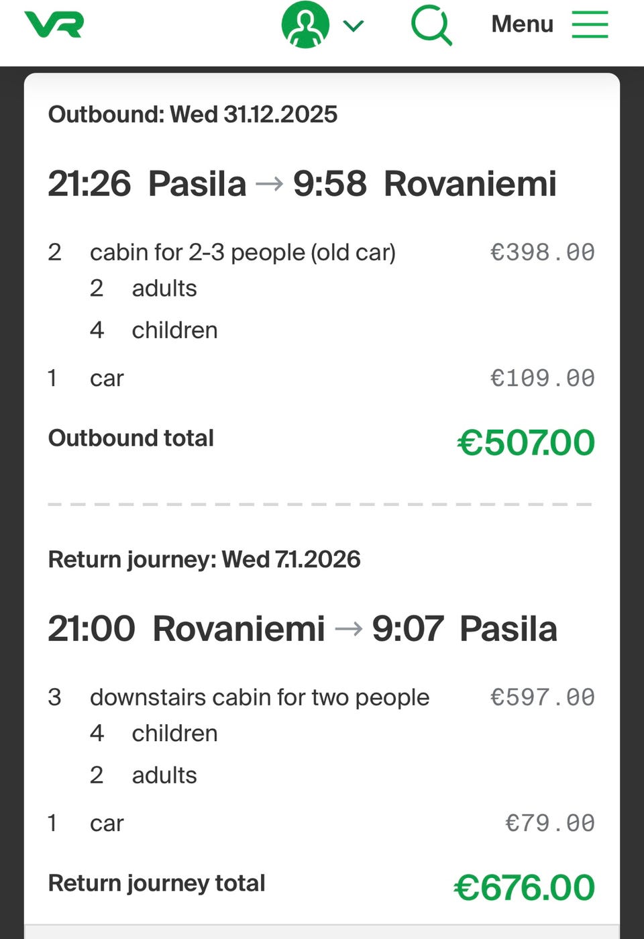Click the Return journey date heading
Image resolution: width=644 pixels, height=939 pixels.
pos(204,559)
